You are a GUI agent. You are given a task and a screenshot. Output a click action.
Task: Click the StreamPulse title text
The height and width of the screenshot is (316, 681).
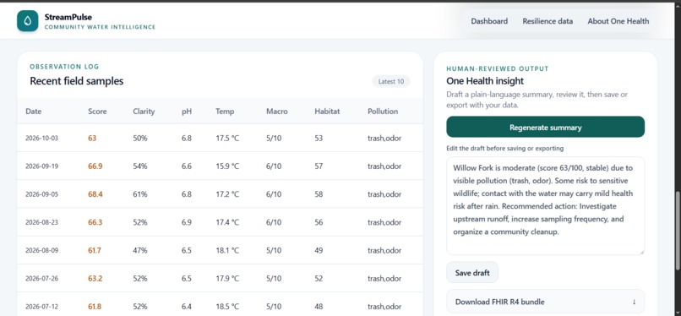coord(68,17)
